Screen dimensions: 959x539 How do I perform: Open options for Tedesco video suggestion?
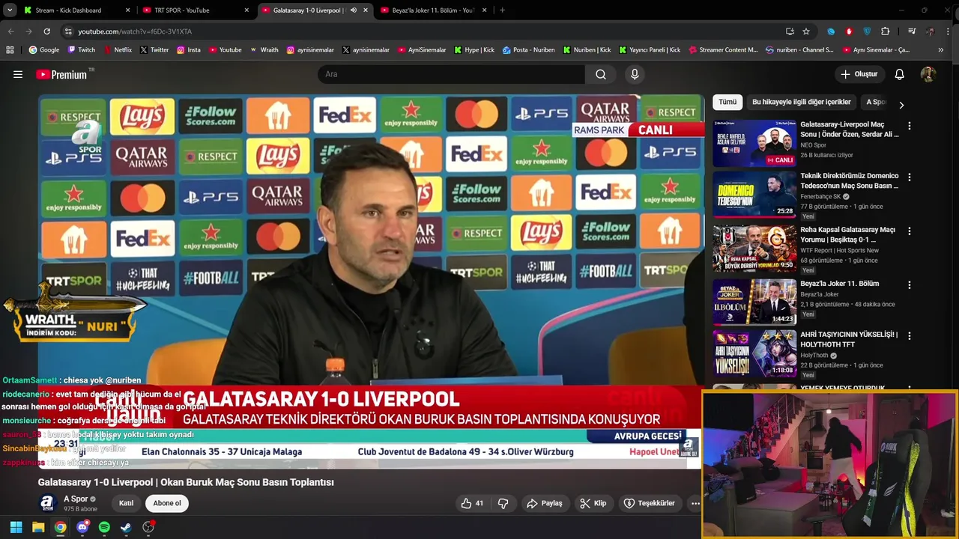[x=909, y=177]
